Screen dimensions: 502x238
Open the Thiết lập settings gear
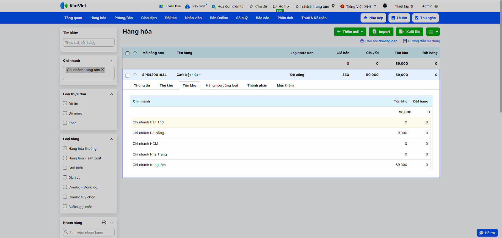point(412,6)
